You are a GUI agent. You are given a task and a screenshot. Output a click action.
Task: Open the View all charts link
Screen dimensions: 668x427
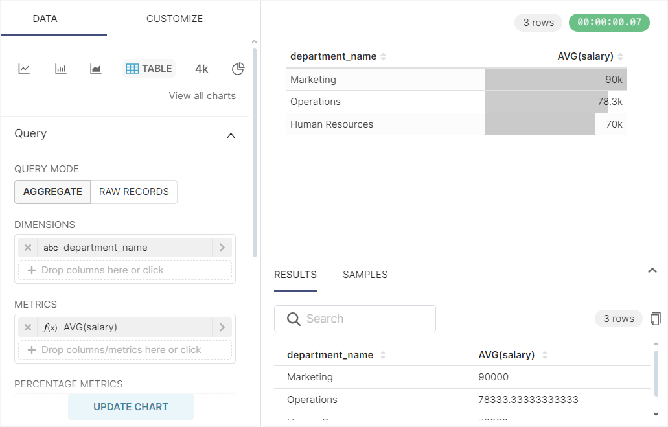202,96
